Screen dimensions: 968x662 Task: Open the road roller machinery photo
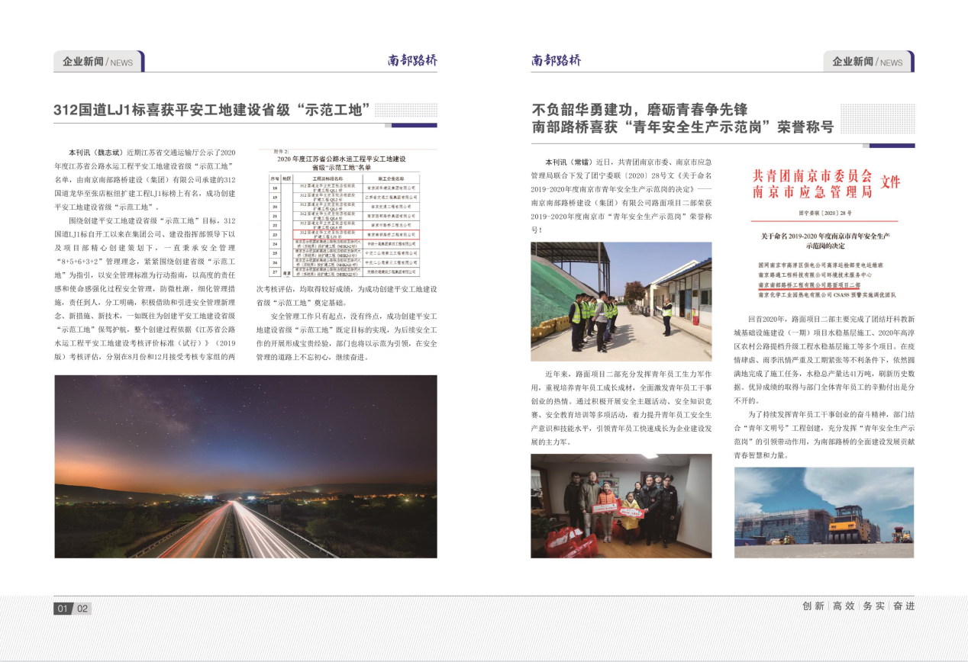(824, 512)
